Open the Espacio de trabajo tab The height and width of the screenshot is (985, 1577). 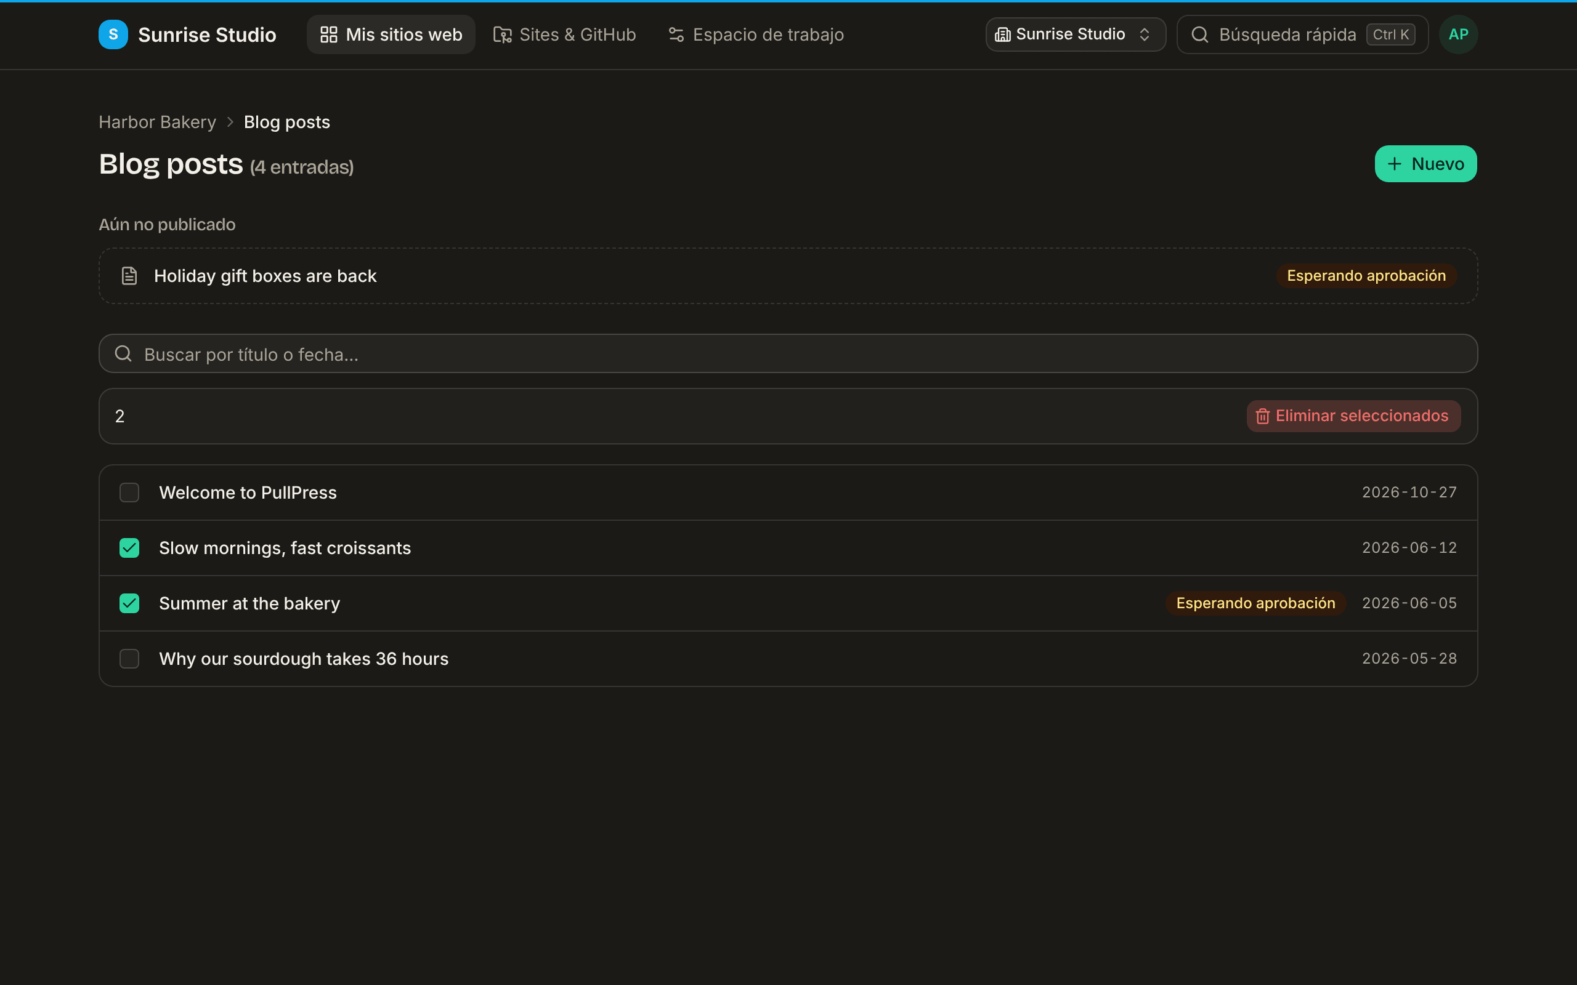point(756,34)
